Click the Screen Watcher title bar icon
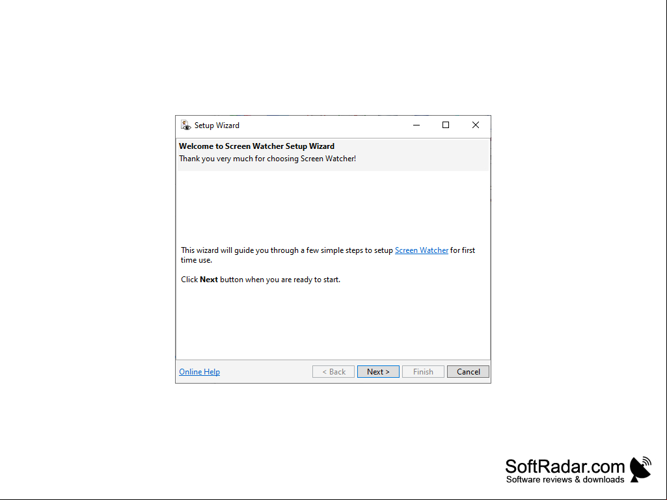 pyautogui.click(x=185, y=125)
